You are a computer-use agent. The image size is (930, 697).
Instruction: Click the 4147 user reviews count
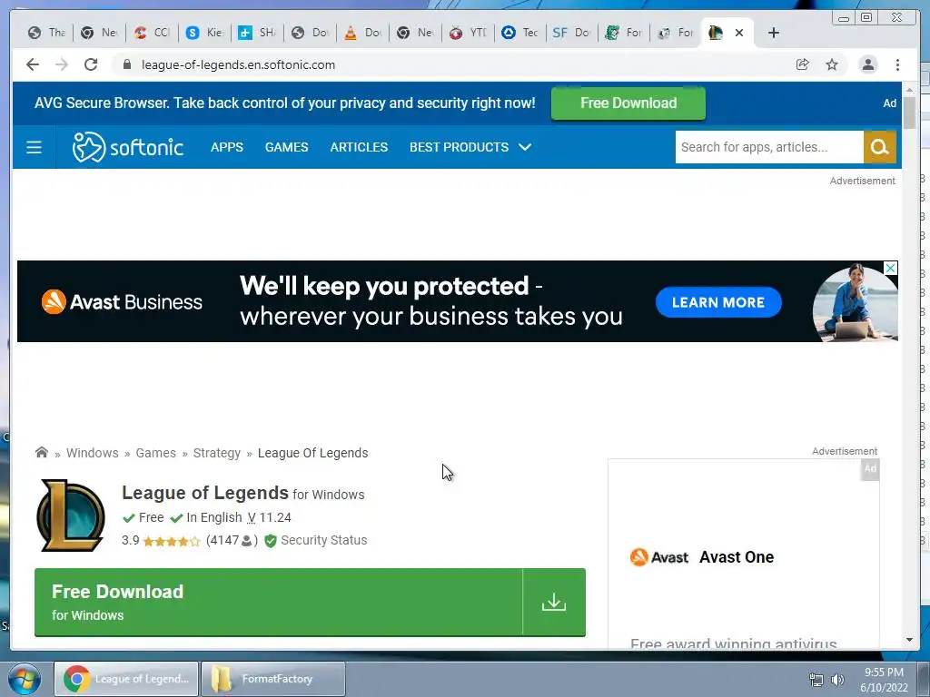(232, 541)
